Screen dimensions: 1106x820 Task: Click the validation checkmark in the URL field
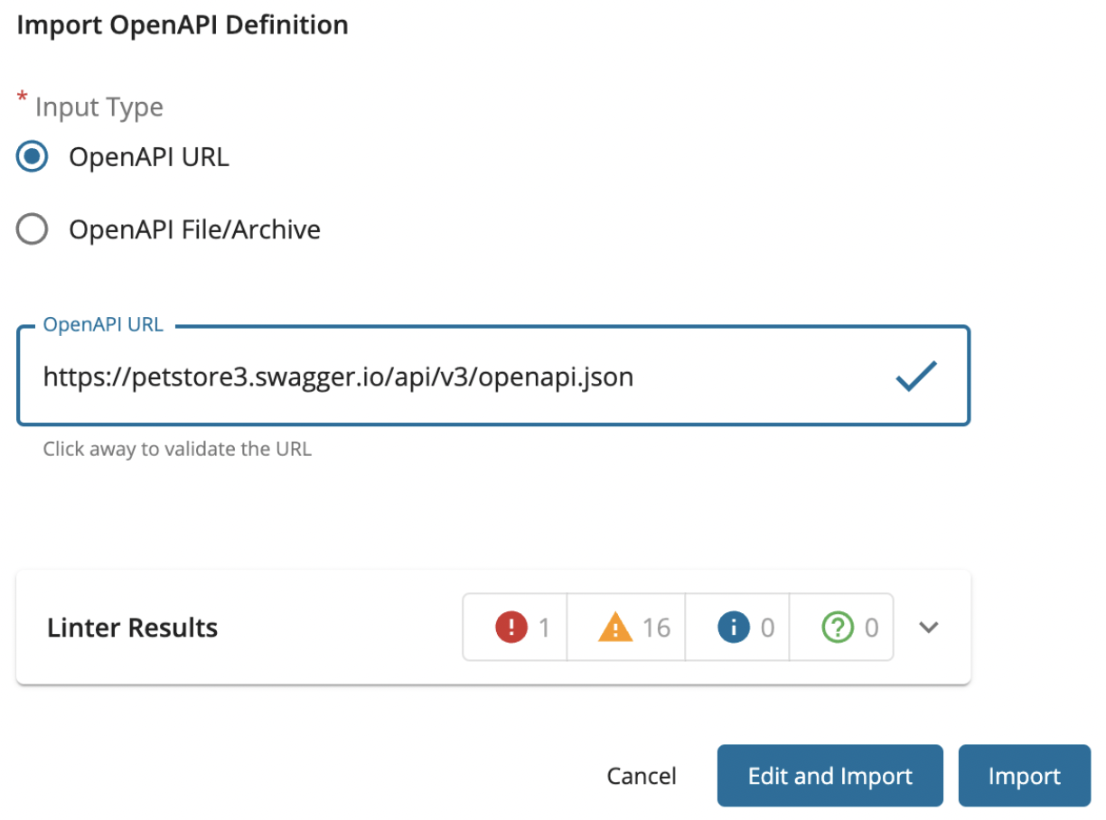(x=916, y=375)
